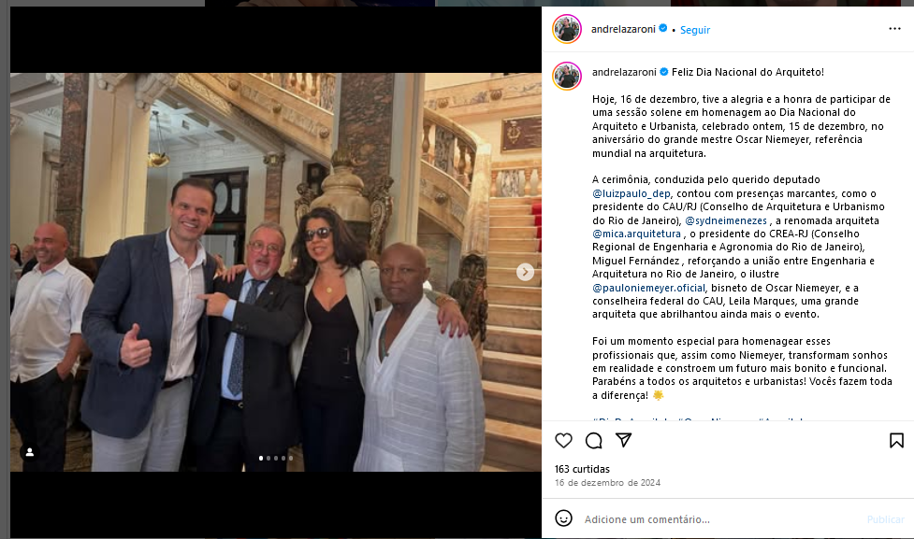Show tagged people icon on photo

pos(30,452)
